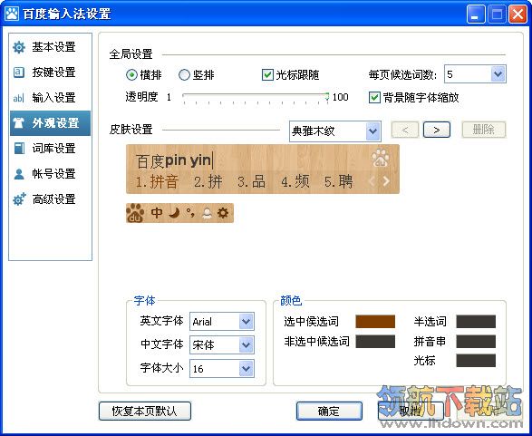Viewport: 532px width, 436px height.
Task: Switch to 基本设置 tab
Action: [50, 47]
